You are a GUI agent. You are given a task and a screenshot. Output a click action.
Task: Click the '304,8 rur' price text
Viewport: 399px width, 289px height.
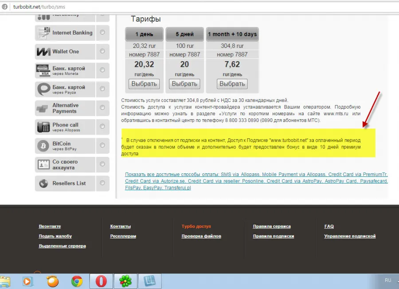232,46
